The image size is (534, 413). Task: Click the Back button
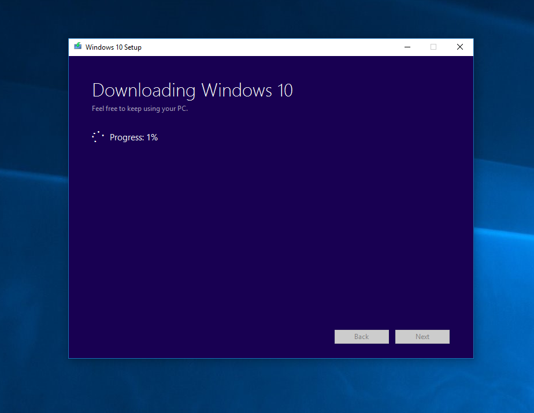(x=361, y=336)
